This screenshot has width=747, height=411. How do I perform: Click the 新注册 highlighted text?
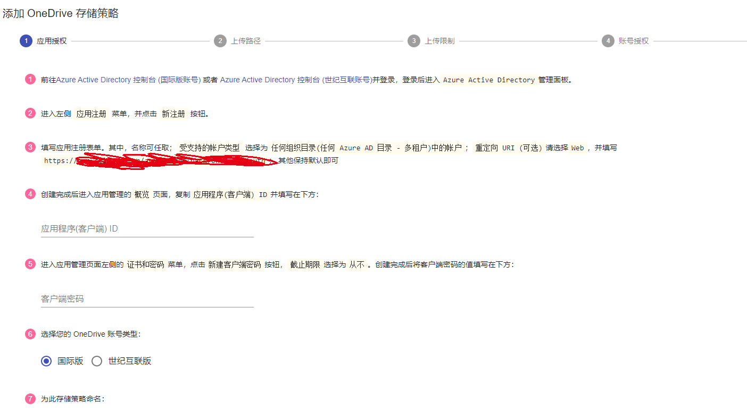(173, 114)
